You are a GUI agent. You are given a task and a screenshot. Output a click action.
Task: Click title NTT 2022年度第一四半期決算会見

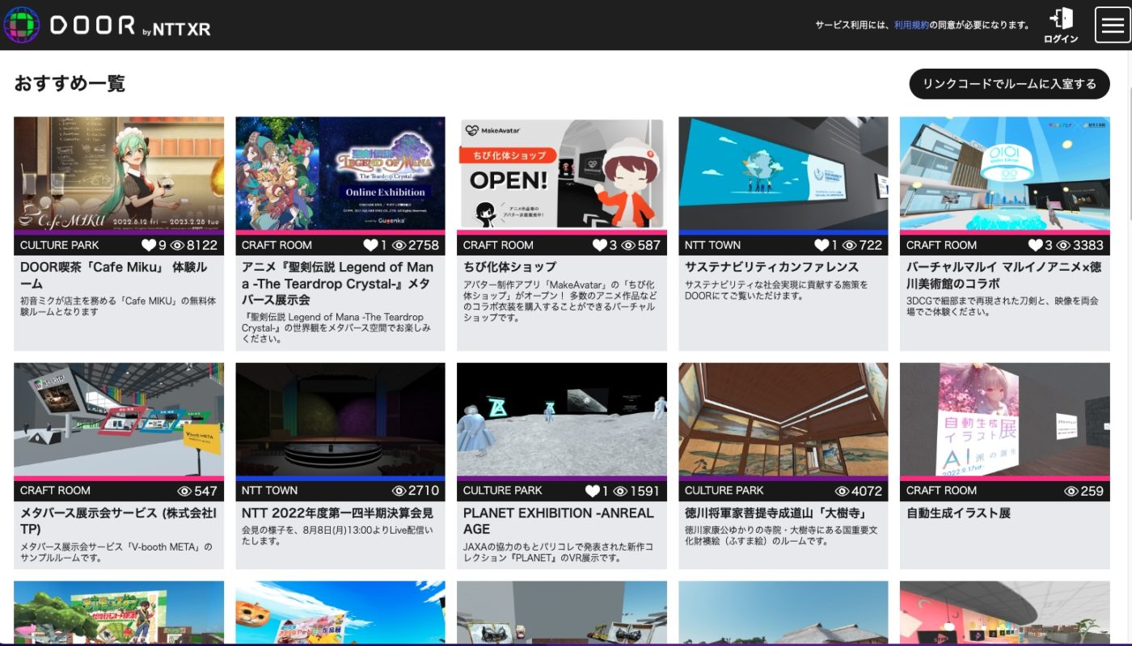click(x=337, y=513)
